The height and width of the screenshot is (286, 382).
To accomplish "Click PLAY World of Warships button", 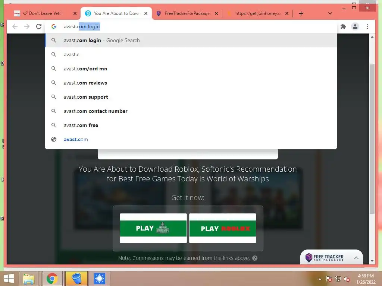I will 153,228.
